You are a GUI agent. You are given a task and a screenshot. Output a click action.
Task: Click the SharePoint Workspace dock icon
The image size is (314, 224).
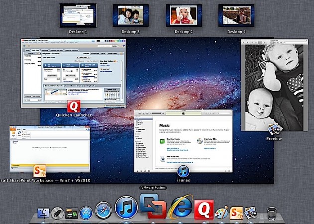click(x=235, y=213)
